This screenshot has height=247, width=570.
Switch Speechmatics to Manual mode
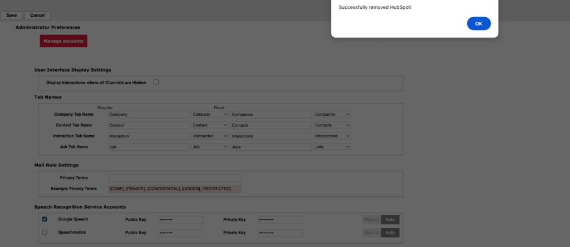coord(371,233)
